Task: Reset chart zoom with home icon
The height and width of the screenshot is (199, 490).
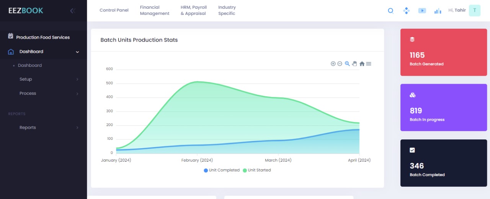Action: click(362, 64)
